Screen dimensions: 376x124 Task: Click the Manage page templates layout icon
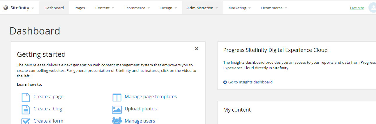117,97
